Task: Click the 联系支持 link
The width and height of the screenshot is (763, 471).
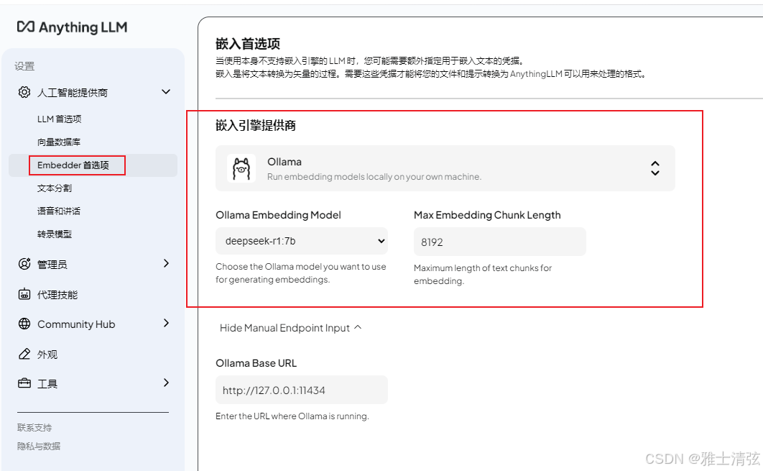Action: click(x=34, y=427)
